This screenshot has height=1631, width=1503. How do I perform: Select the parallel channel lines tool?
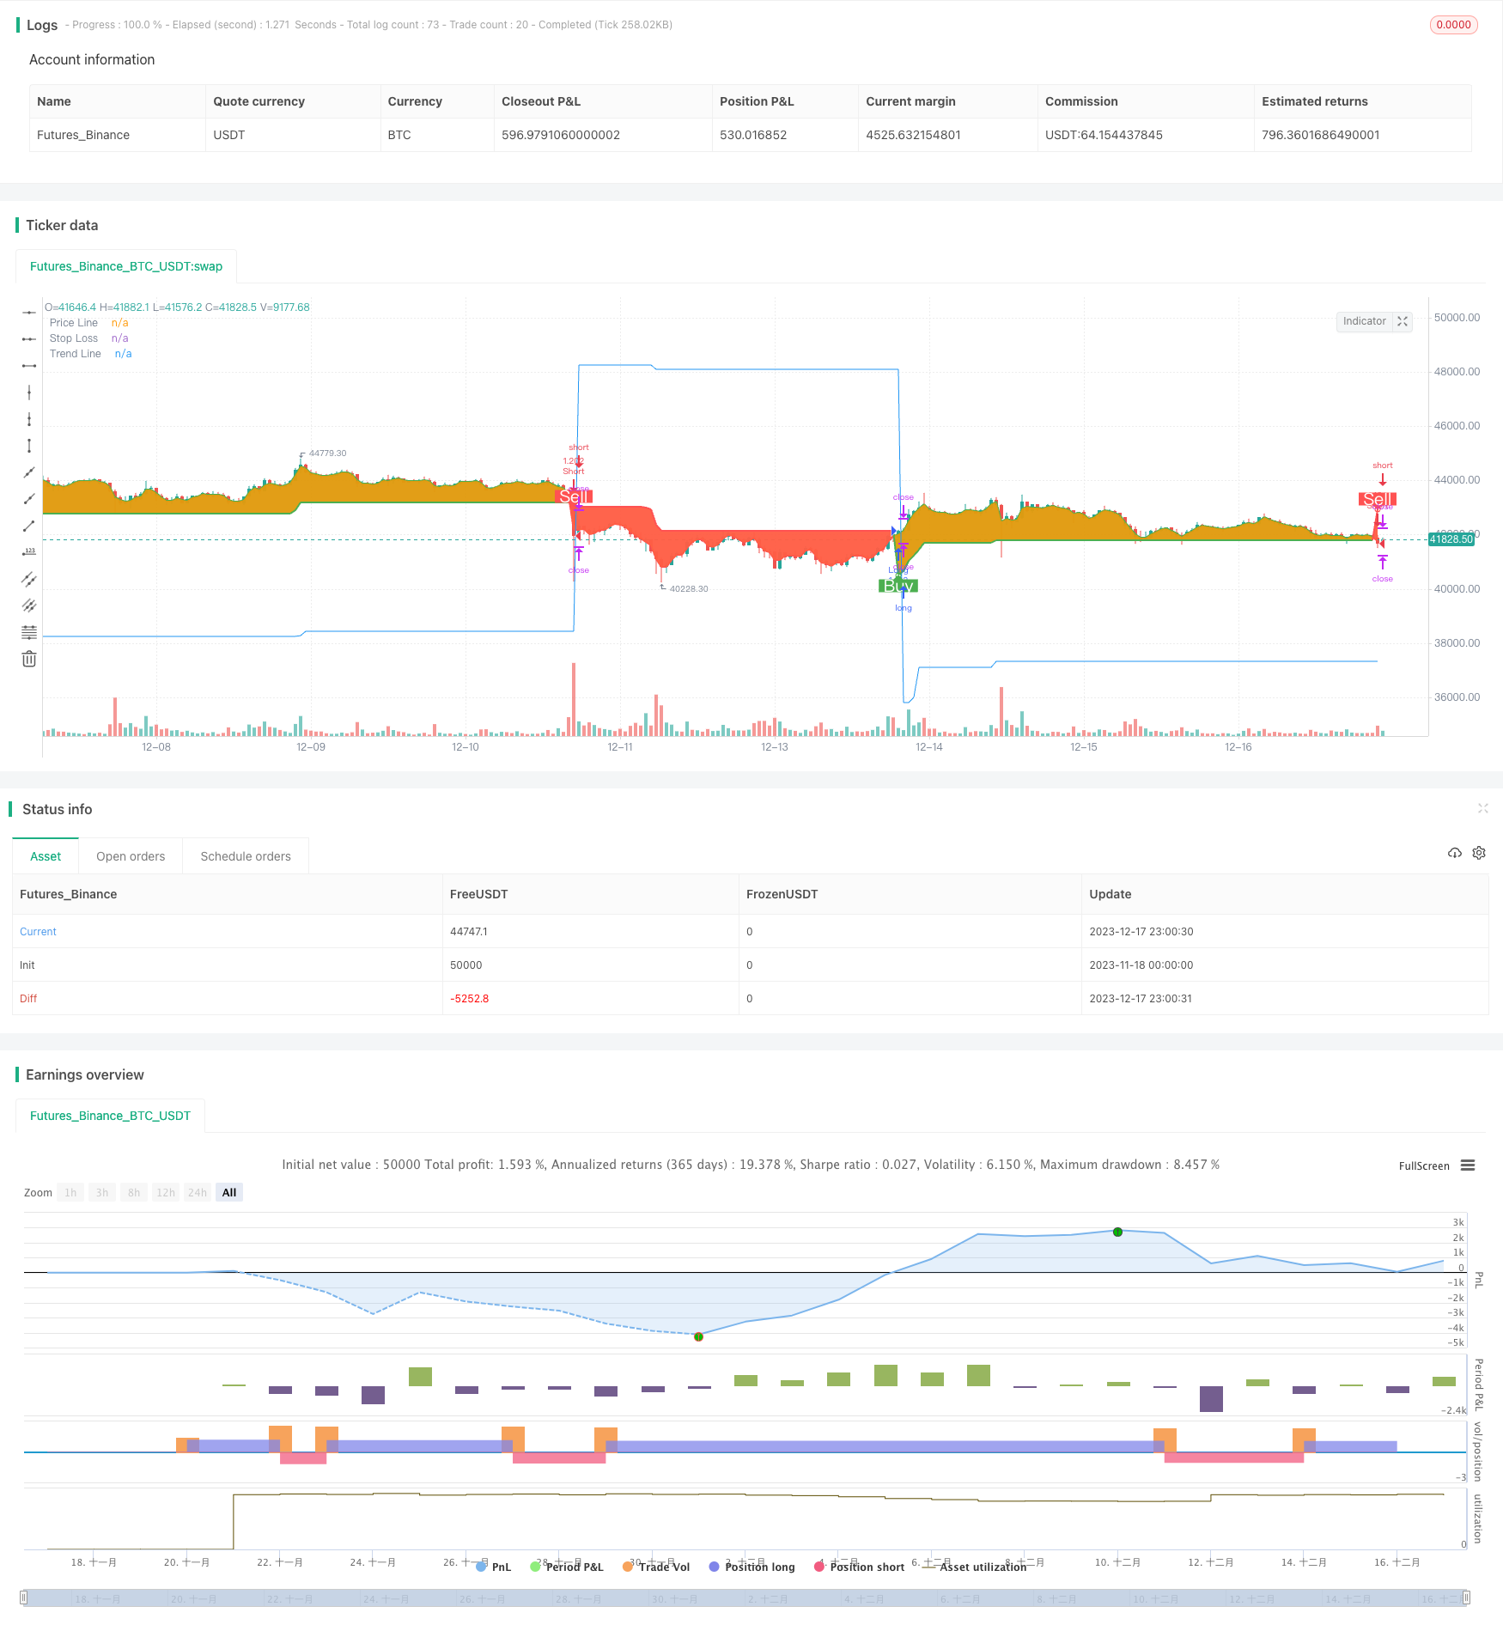(x=29, y=579)
